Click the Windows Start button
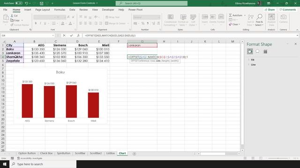 [x=5, y=164]
